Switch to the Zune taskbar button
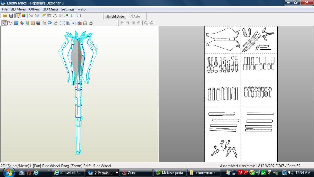Screen dimensions: 314x177 [x=136, y=173]
